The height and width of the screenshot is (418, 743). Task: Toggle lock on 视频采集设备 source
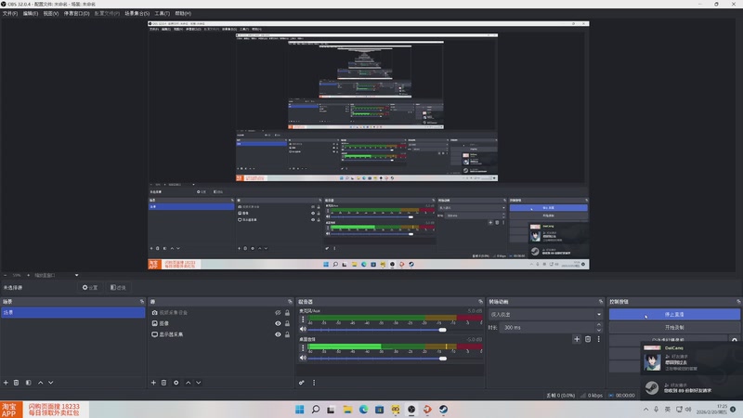[x=287, y=313]
